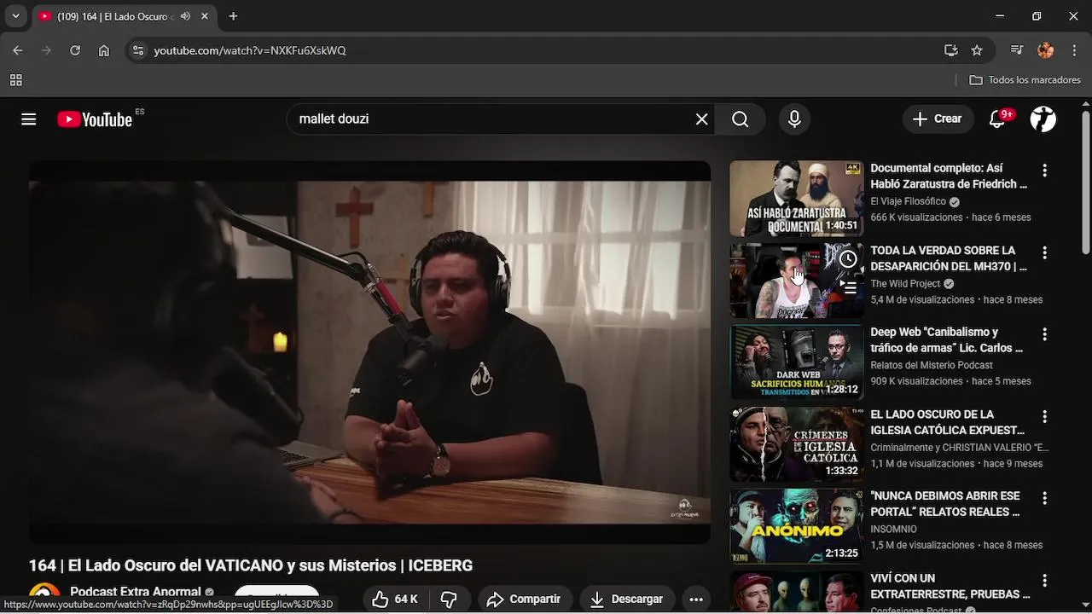Select the '164 | El Lado Oscuro' tab
Image resolution: width=1092 pixels, height=614 pixels.
coord(124,16)
